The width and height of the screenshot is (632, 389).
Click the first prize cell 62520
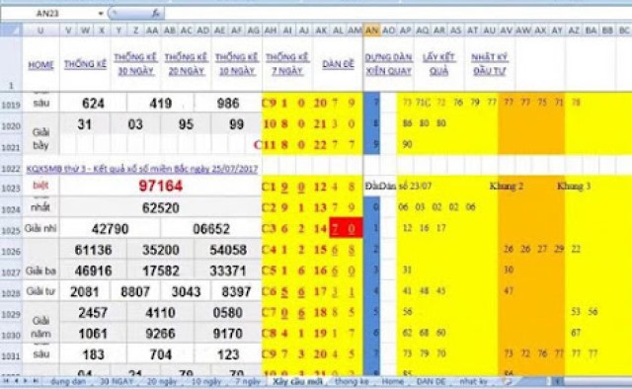pos(161,208)
